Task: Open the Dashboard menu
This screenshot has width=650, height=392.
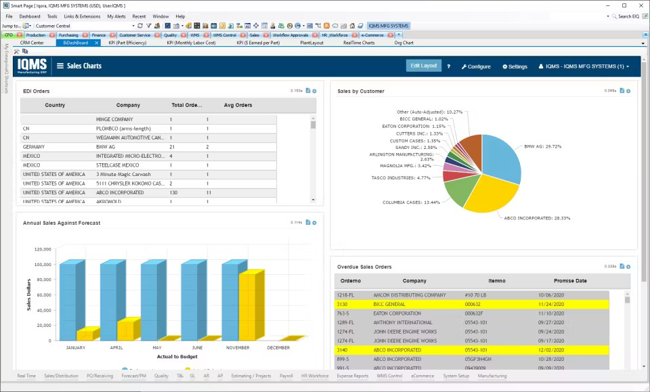Action: pos(28,16)
